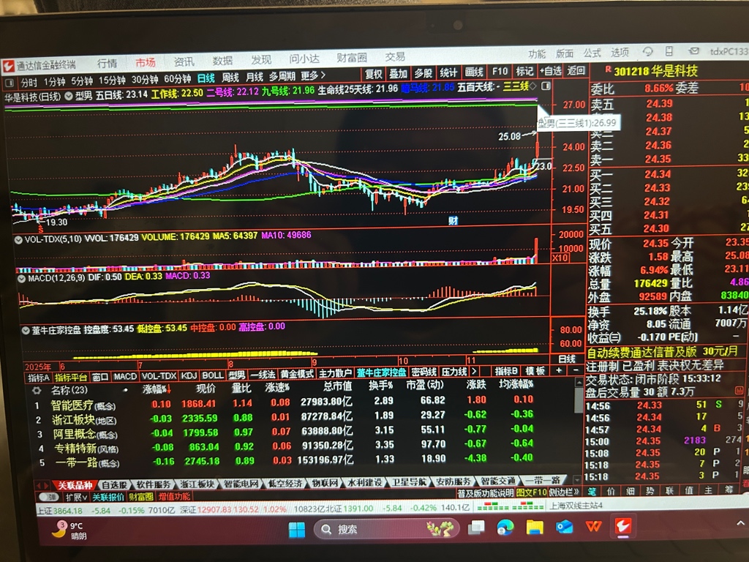Click the 财 marker on the chart
749x562 pixels.
point(453,221)
